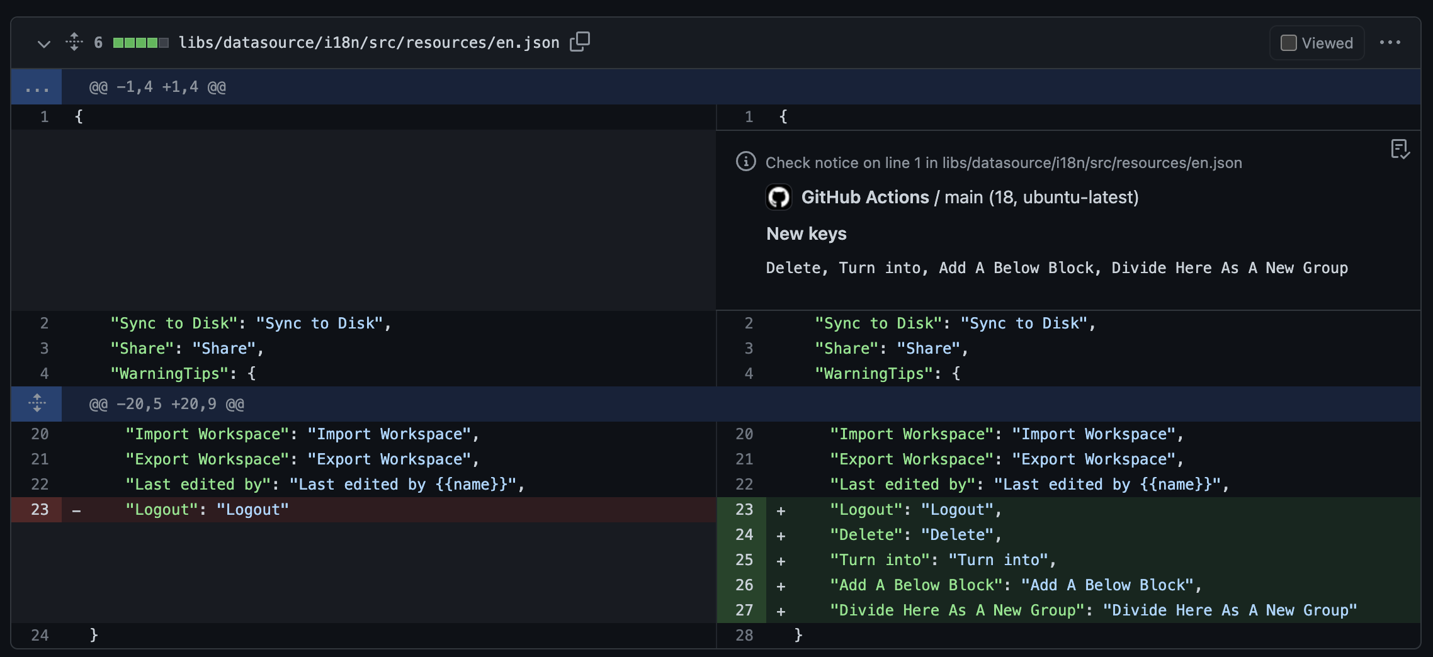
Task: Collapse the en.json file diff chevron
Action: (43, 43)
